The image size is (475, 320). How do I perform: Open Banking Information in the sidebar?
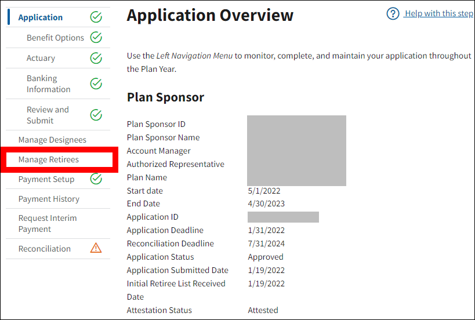(48, 83)
